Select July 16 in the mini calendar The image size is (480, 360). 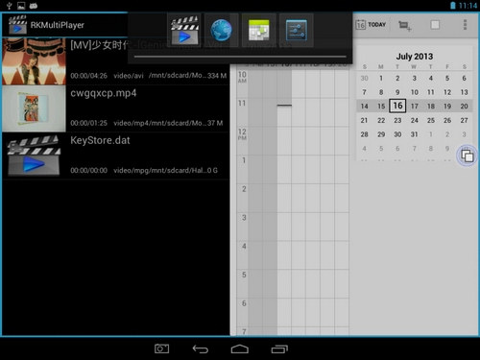(397, 106)
